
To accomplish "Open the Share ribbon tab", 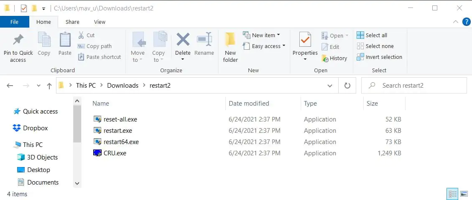I will 72,22.
